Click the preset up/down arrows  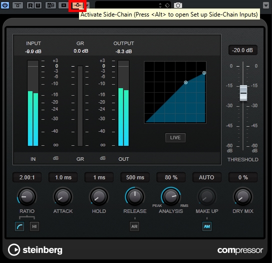160,5
